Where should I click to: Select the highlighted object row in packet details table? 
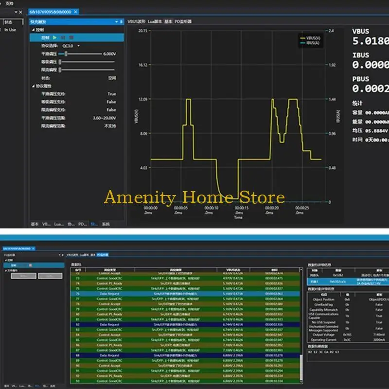(348, 282)
